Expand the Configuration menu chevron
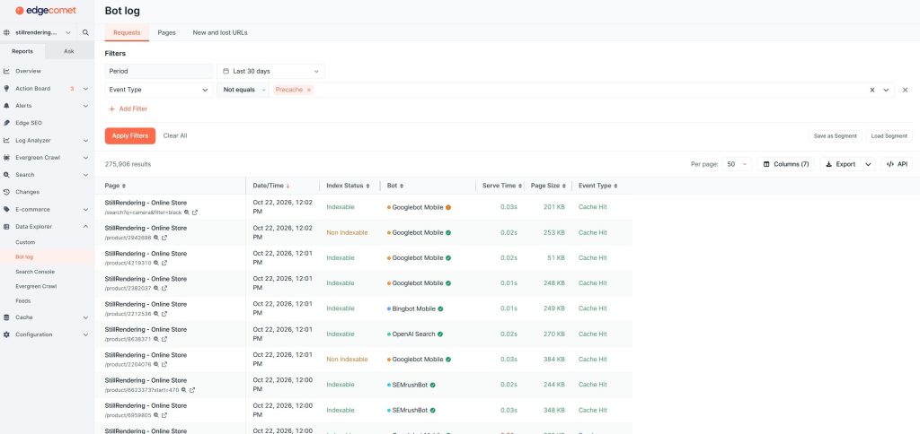Image resolution: width=920 pixels, height=434 pixels. click(85, 334)
